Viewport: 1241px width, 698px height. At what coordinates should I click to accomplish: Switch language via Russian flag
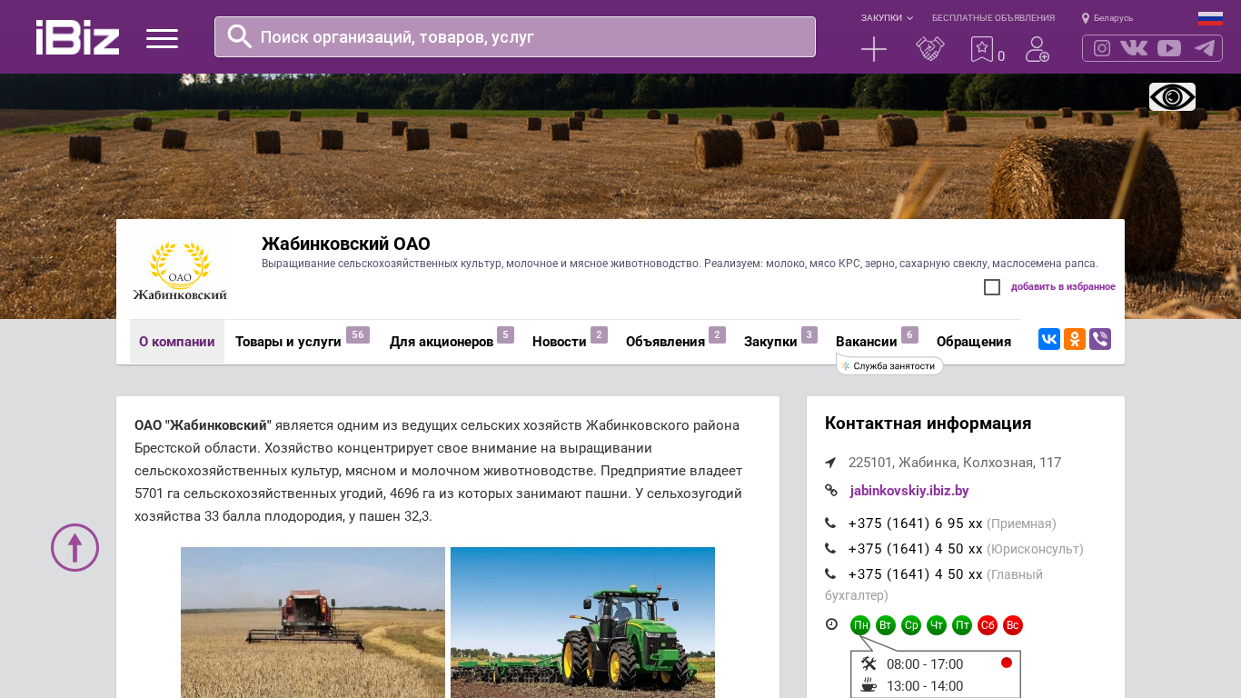(x=1210, y=18)
